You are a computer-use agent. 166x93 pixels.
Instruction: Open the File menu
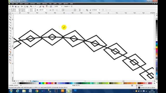pos(13,4)
